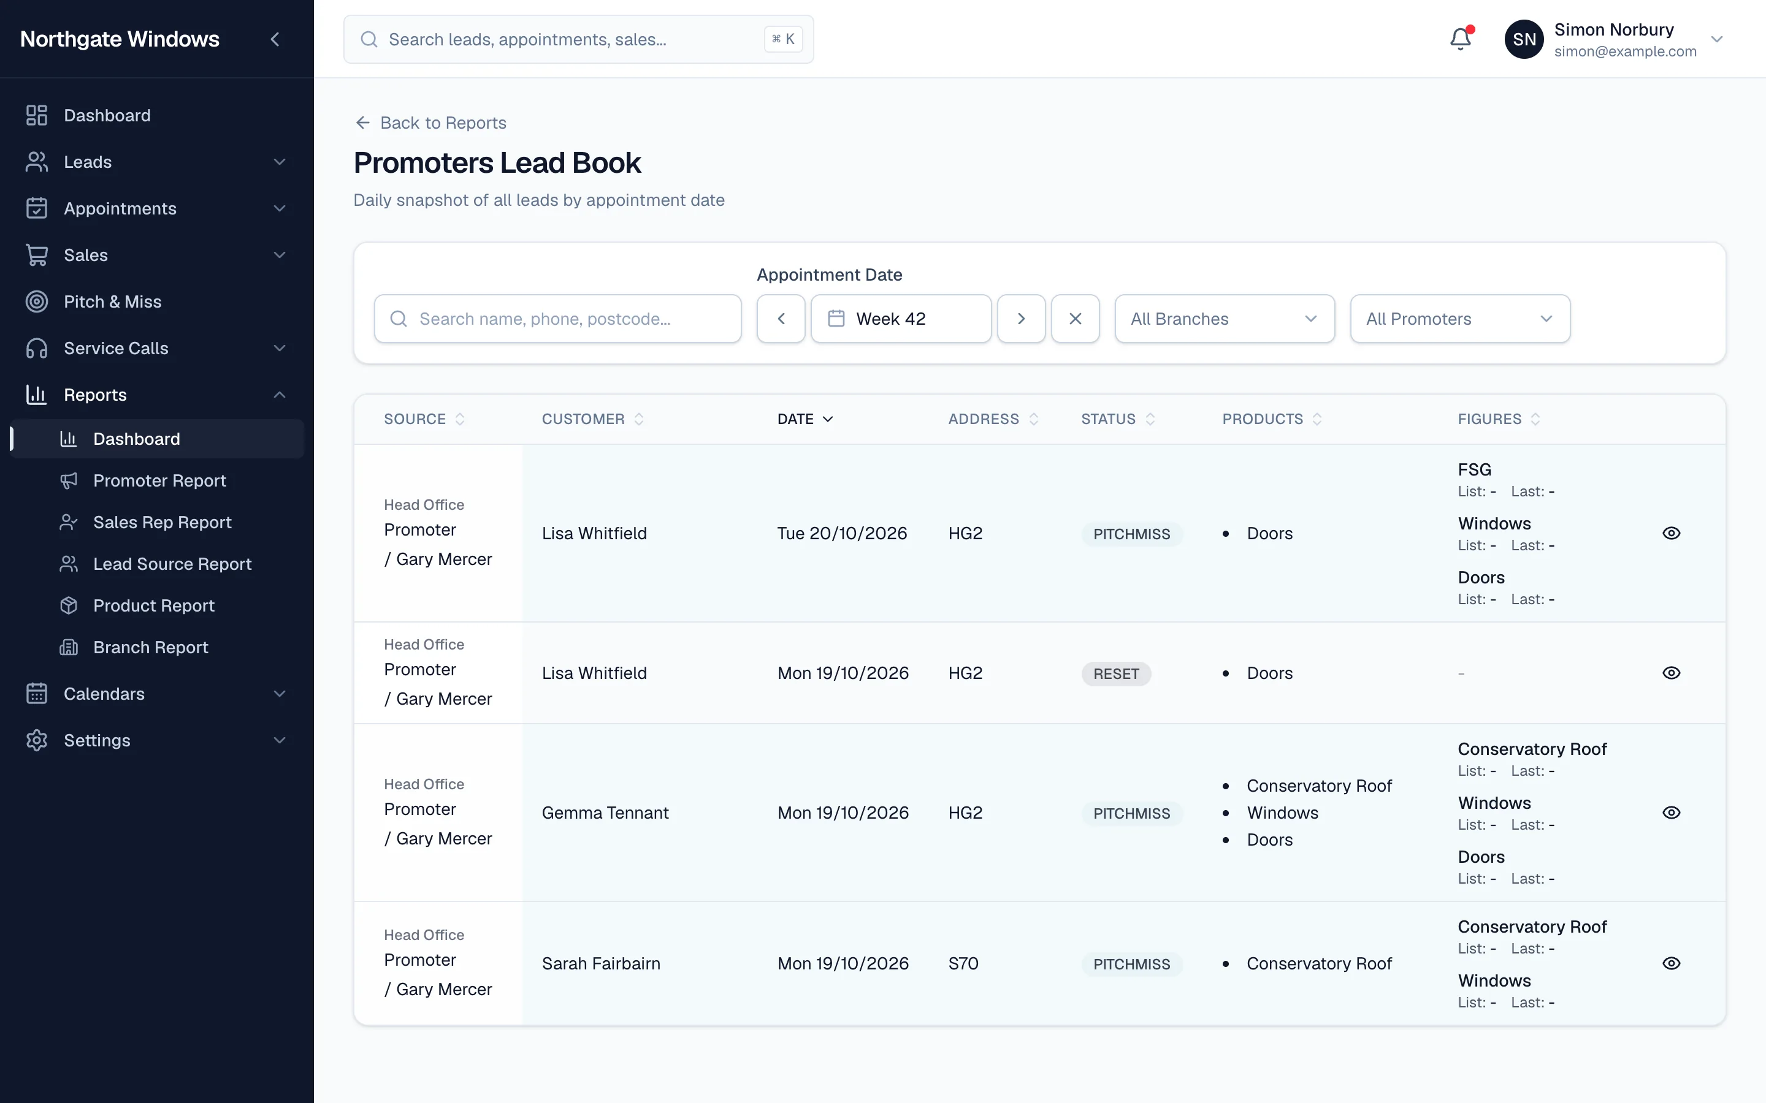Open the notifications bell
1766x1103 pixels.
1460,39
